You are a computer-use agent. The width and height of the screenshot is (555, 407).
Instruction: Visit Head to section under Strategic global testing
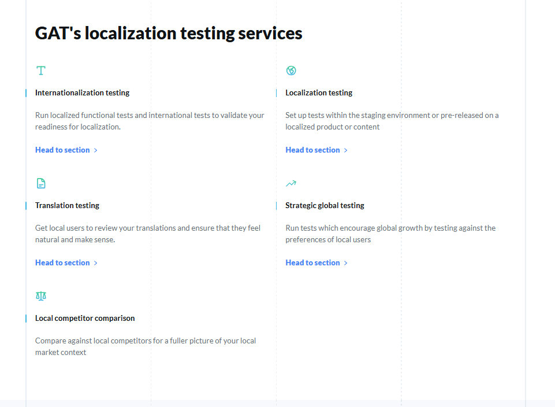tap(312, 262)
